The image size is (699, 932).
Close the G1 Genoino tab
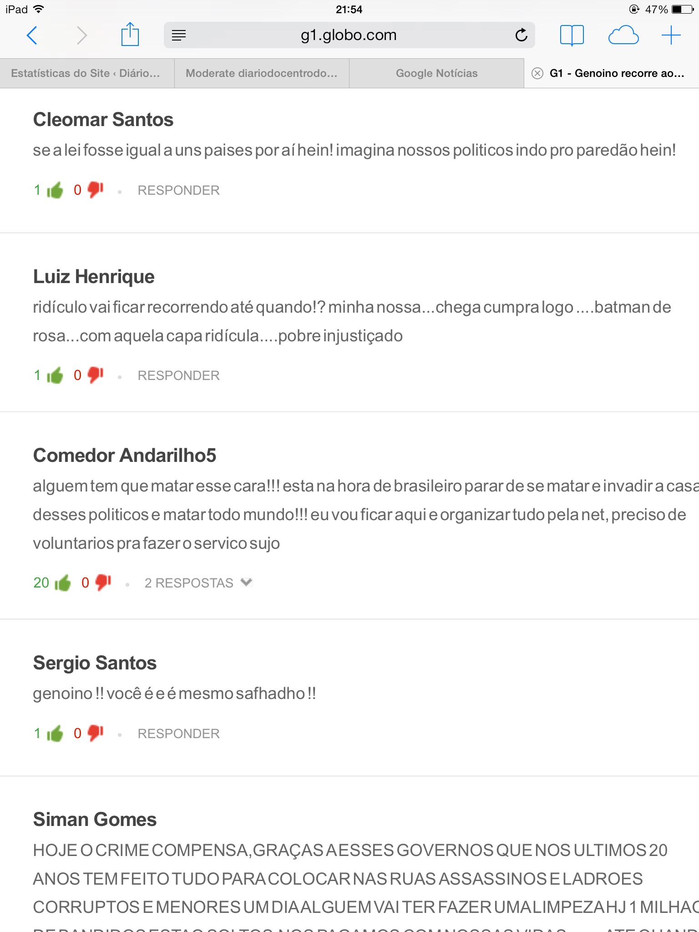(537, 73)
